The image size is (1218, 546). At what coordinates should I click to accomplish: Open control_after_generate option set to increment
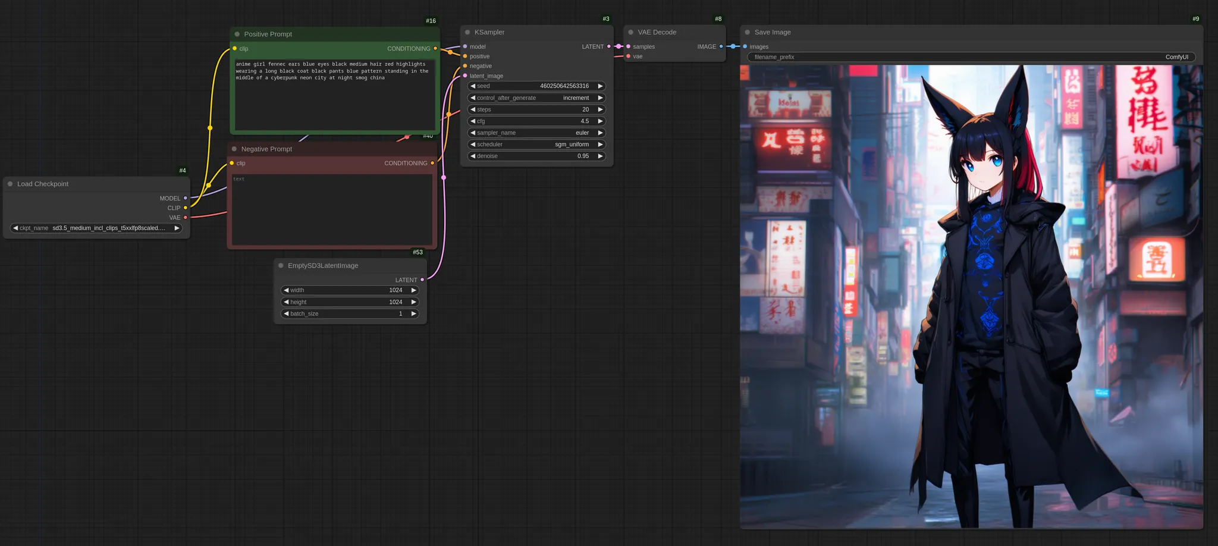point(536,98)
